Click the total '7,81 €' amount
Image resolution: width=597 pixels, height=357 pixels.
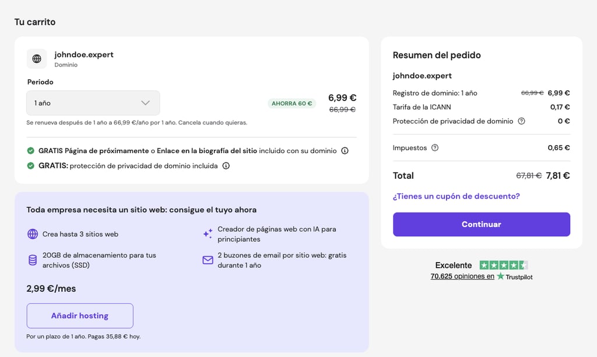(x=558, y=176)
